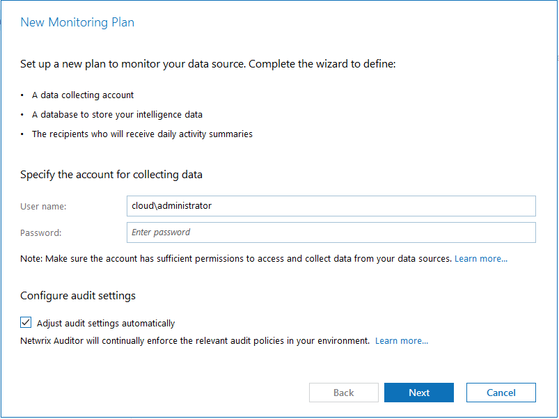The height and width of the screenshot is (419, 559).
Task: Click the New Monitoring Plan title
Action: pos(77,22)
